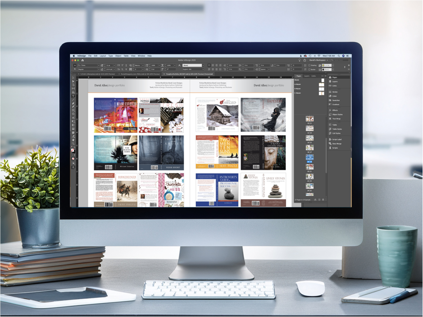Select the B-Master row in Pages

click(x=310, y=88)
